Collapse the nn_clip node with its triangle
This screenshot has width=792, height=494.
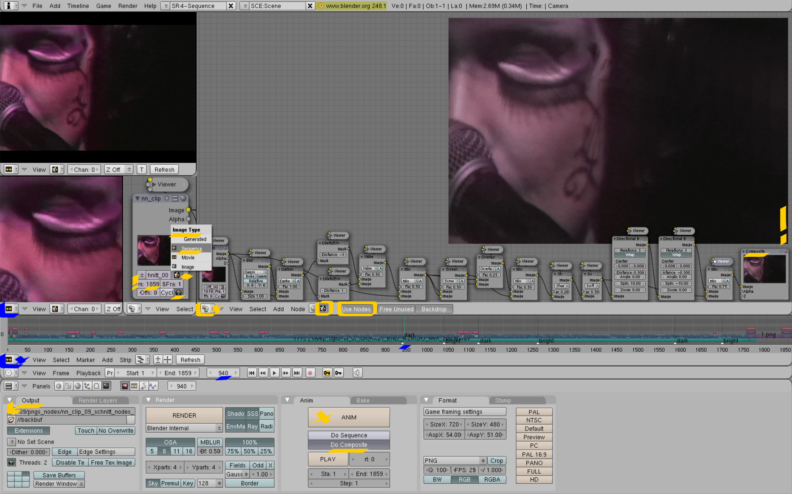(137, 198)
